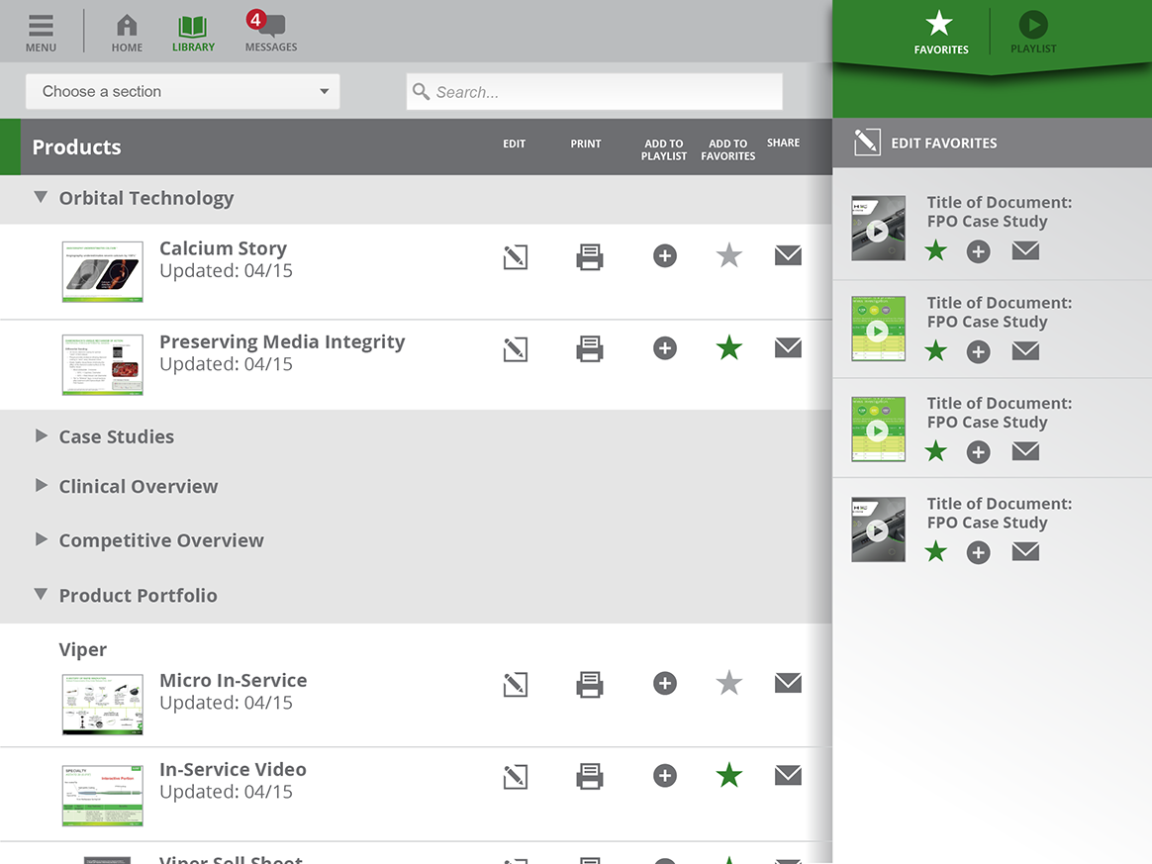Click the EDIT FAVORITES header

coord(934,143)
